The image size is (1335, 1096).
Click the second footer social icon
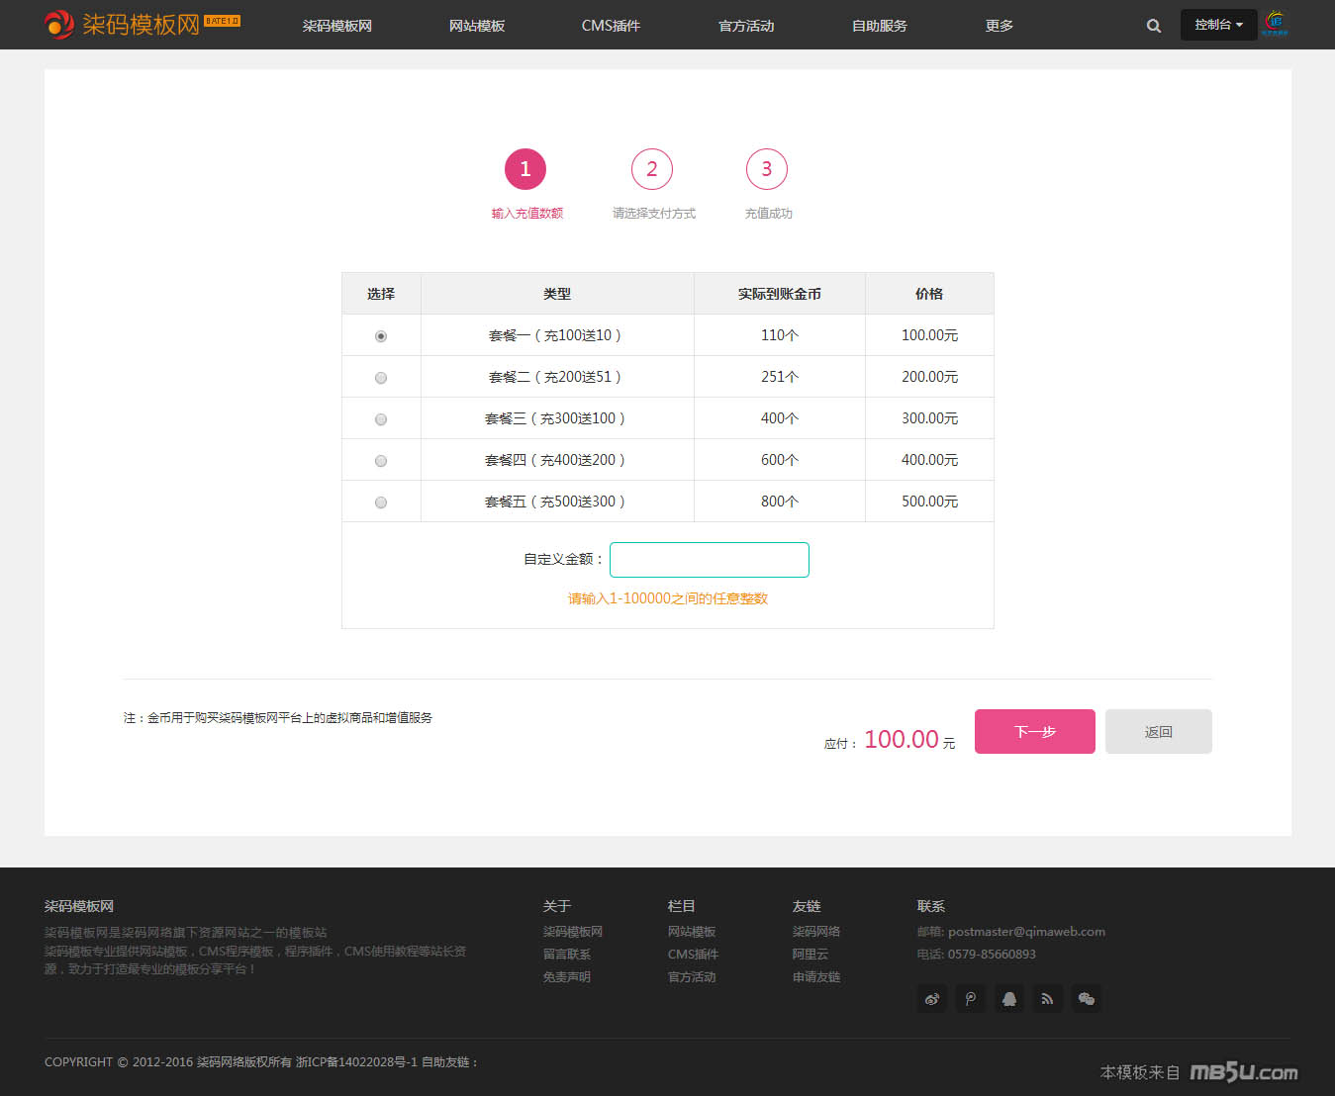coord(970,999)
